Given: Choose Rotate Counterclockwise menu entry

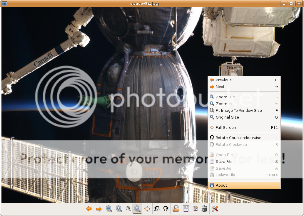Looking at the screenshot, I should pos(244,138).
